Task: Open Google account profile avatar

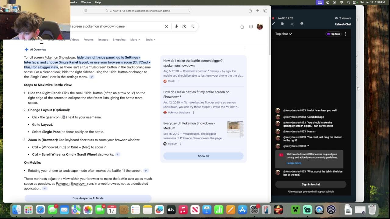Action: point(260,26)
